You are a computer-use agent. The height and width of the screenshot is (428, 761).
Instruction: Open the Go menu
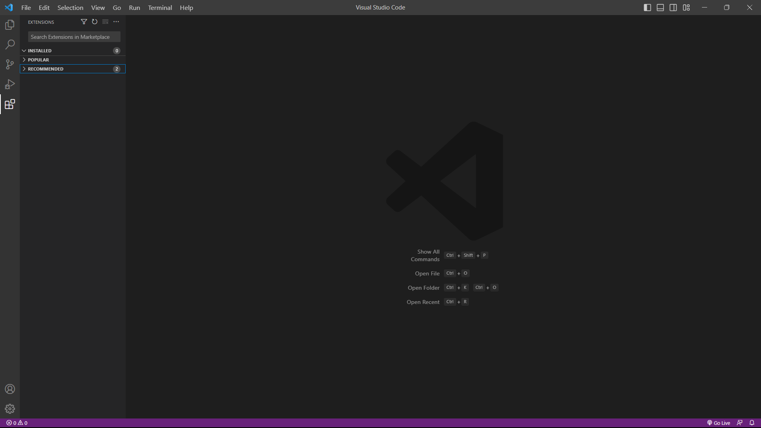(117, 8)
